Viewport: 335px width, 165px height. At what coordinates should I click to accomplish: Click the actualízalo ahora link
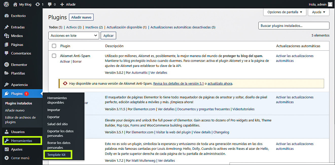pyautogui.click(x=220, y=83)
